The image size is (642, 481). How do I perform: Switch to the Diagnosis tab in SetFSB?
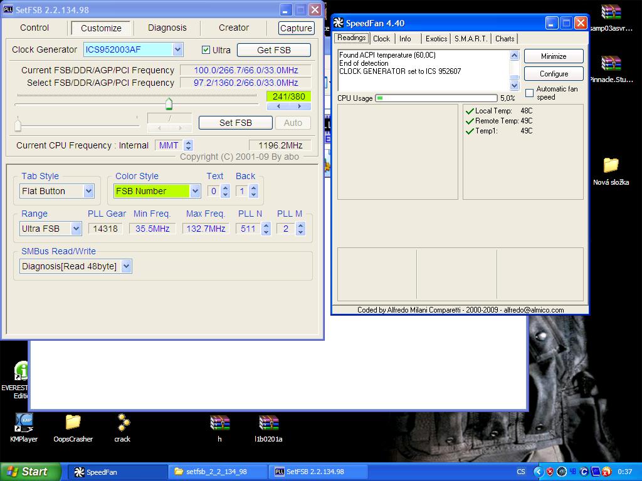coord(167,28)
